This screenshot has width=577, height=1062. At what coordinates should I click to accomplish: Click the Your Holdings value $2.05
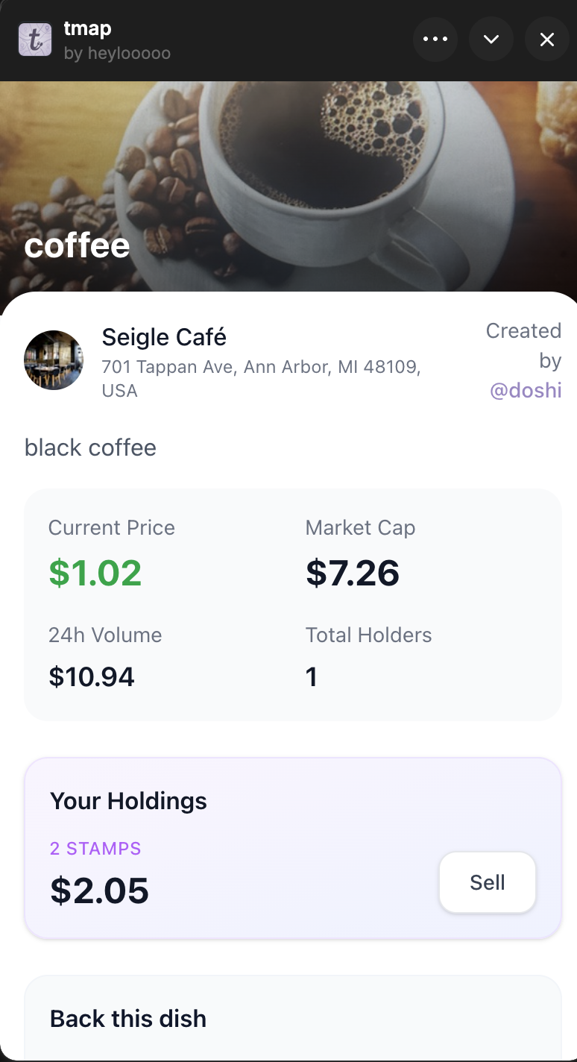point(100,890)
